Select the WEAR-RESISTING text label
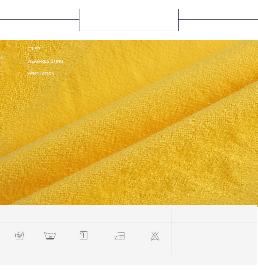This screenshot has width=258, height=272. coord(45,61)
